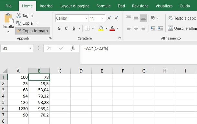The image size is (197, 124).
Task: Select row 5 header
Action: point(4,102)
